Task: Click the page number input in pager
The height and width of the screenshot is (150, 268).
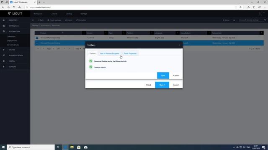Action: [53, 49]
